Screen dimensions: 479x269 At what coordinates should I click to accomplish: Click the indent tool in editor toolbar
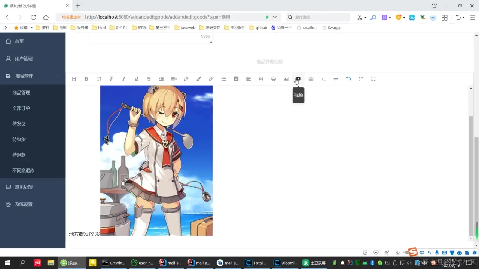pyautogui.click(x=161, y=79)
